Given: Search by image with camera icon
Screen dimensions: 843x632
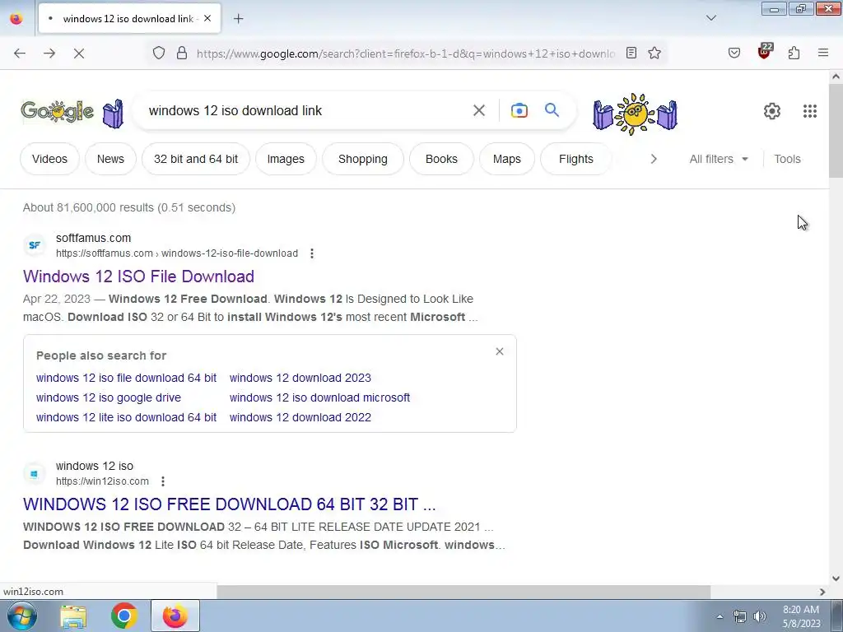Looking at the screenshot, I should (x=519, y=111).
